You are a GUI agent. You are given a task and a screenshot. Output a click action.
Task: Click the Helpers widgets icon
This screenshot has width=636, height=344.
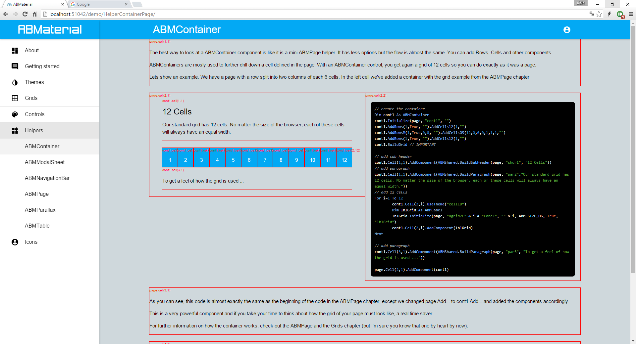click(x=15, y=131)
